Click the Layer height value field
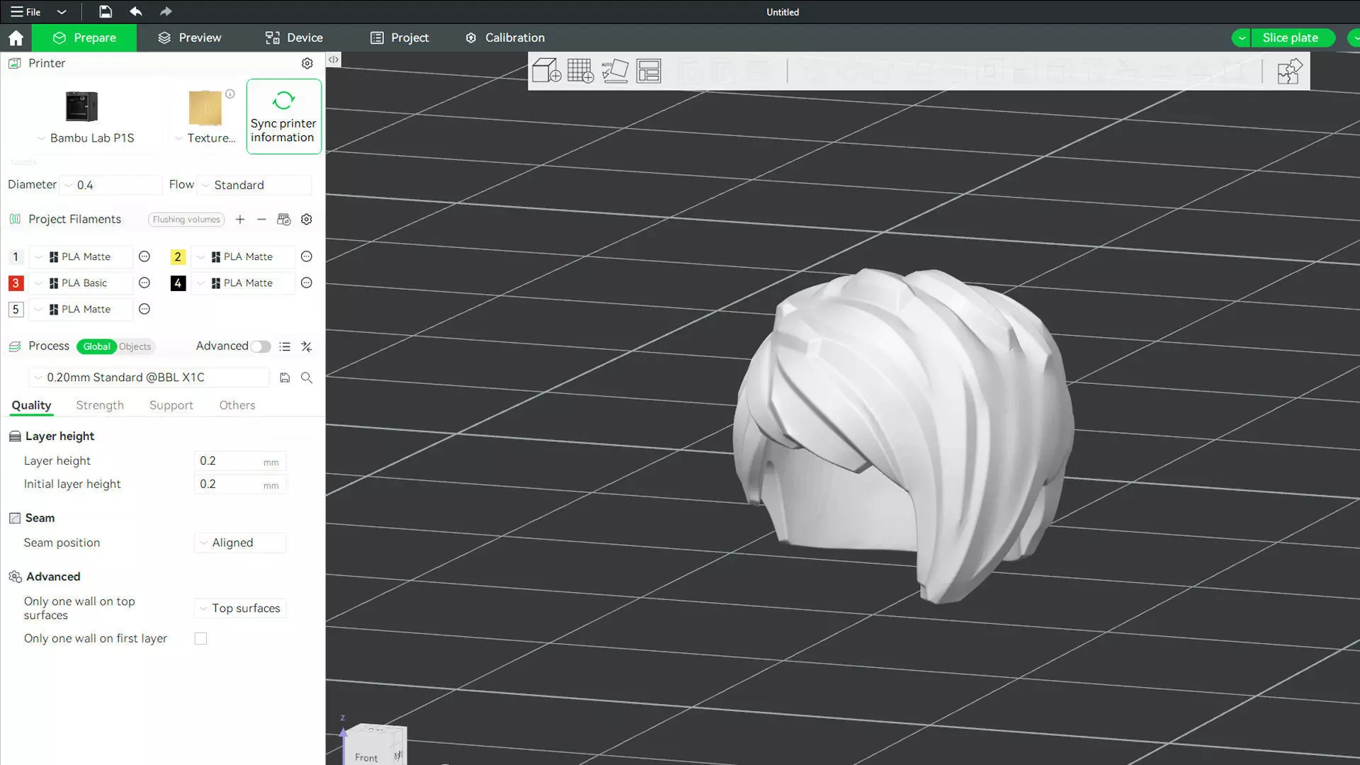 240,461
